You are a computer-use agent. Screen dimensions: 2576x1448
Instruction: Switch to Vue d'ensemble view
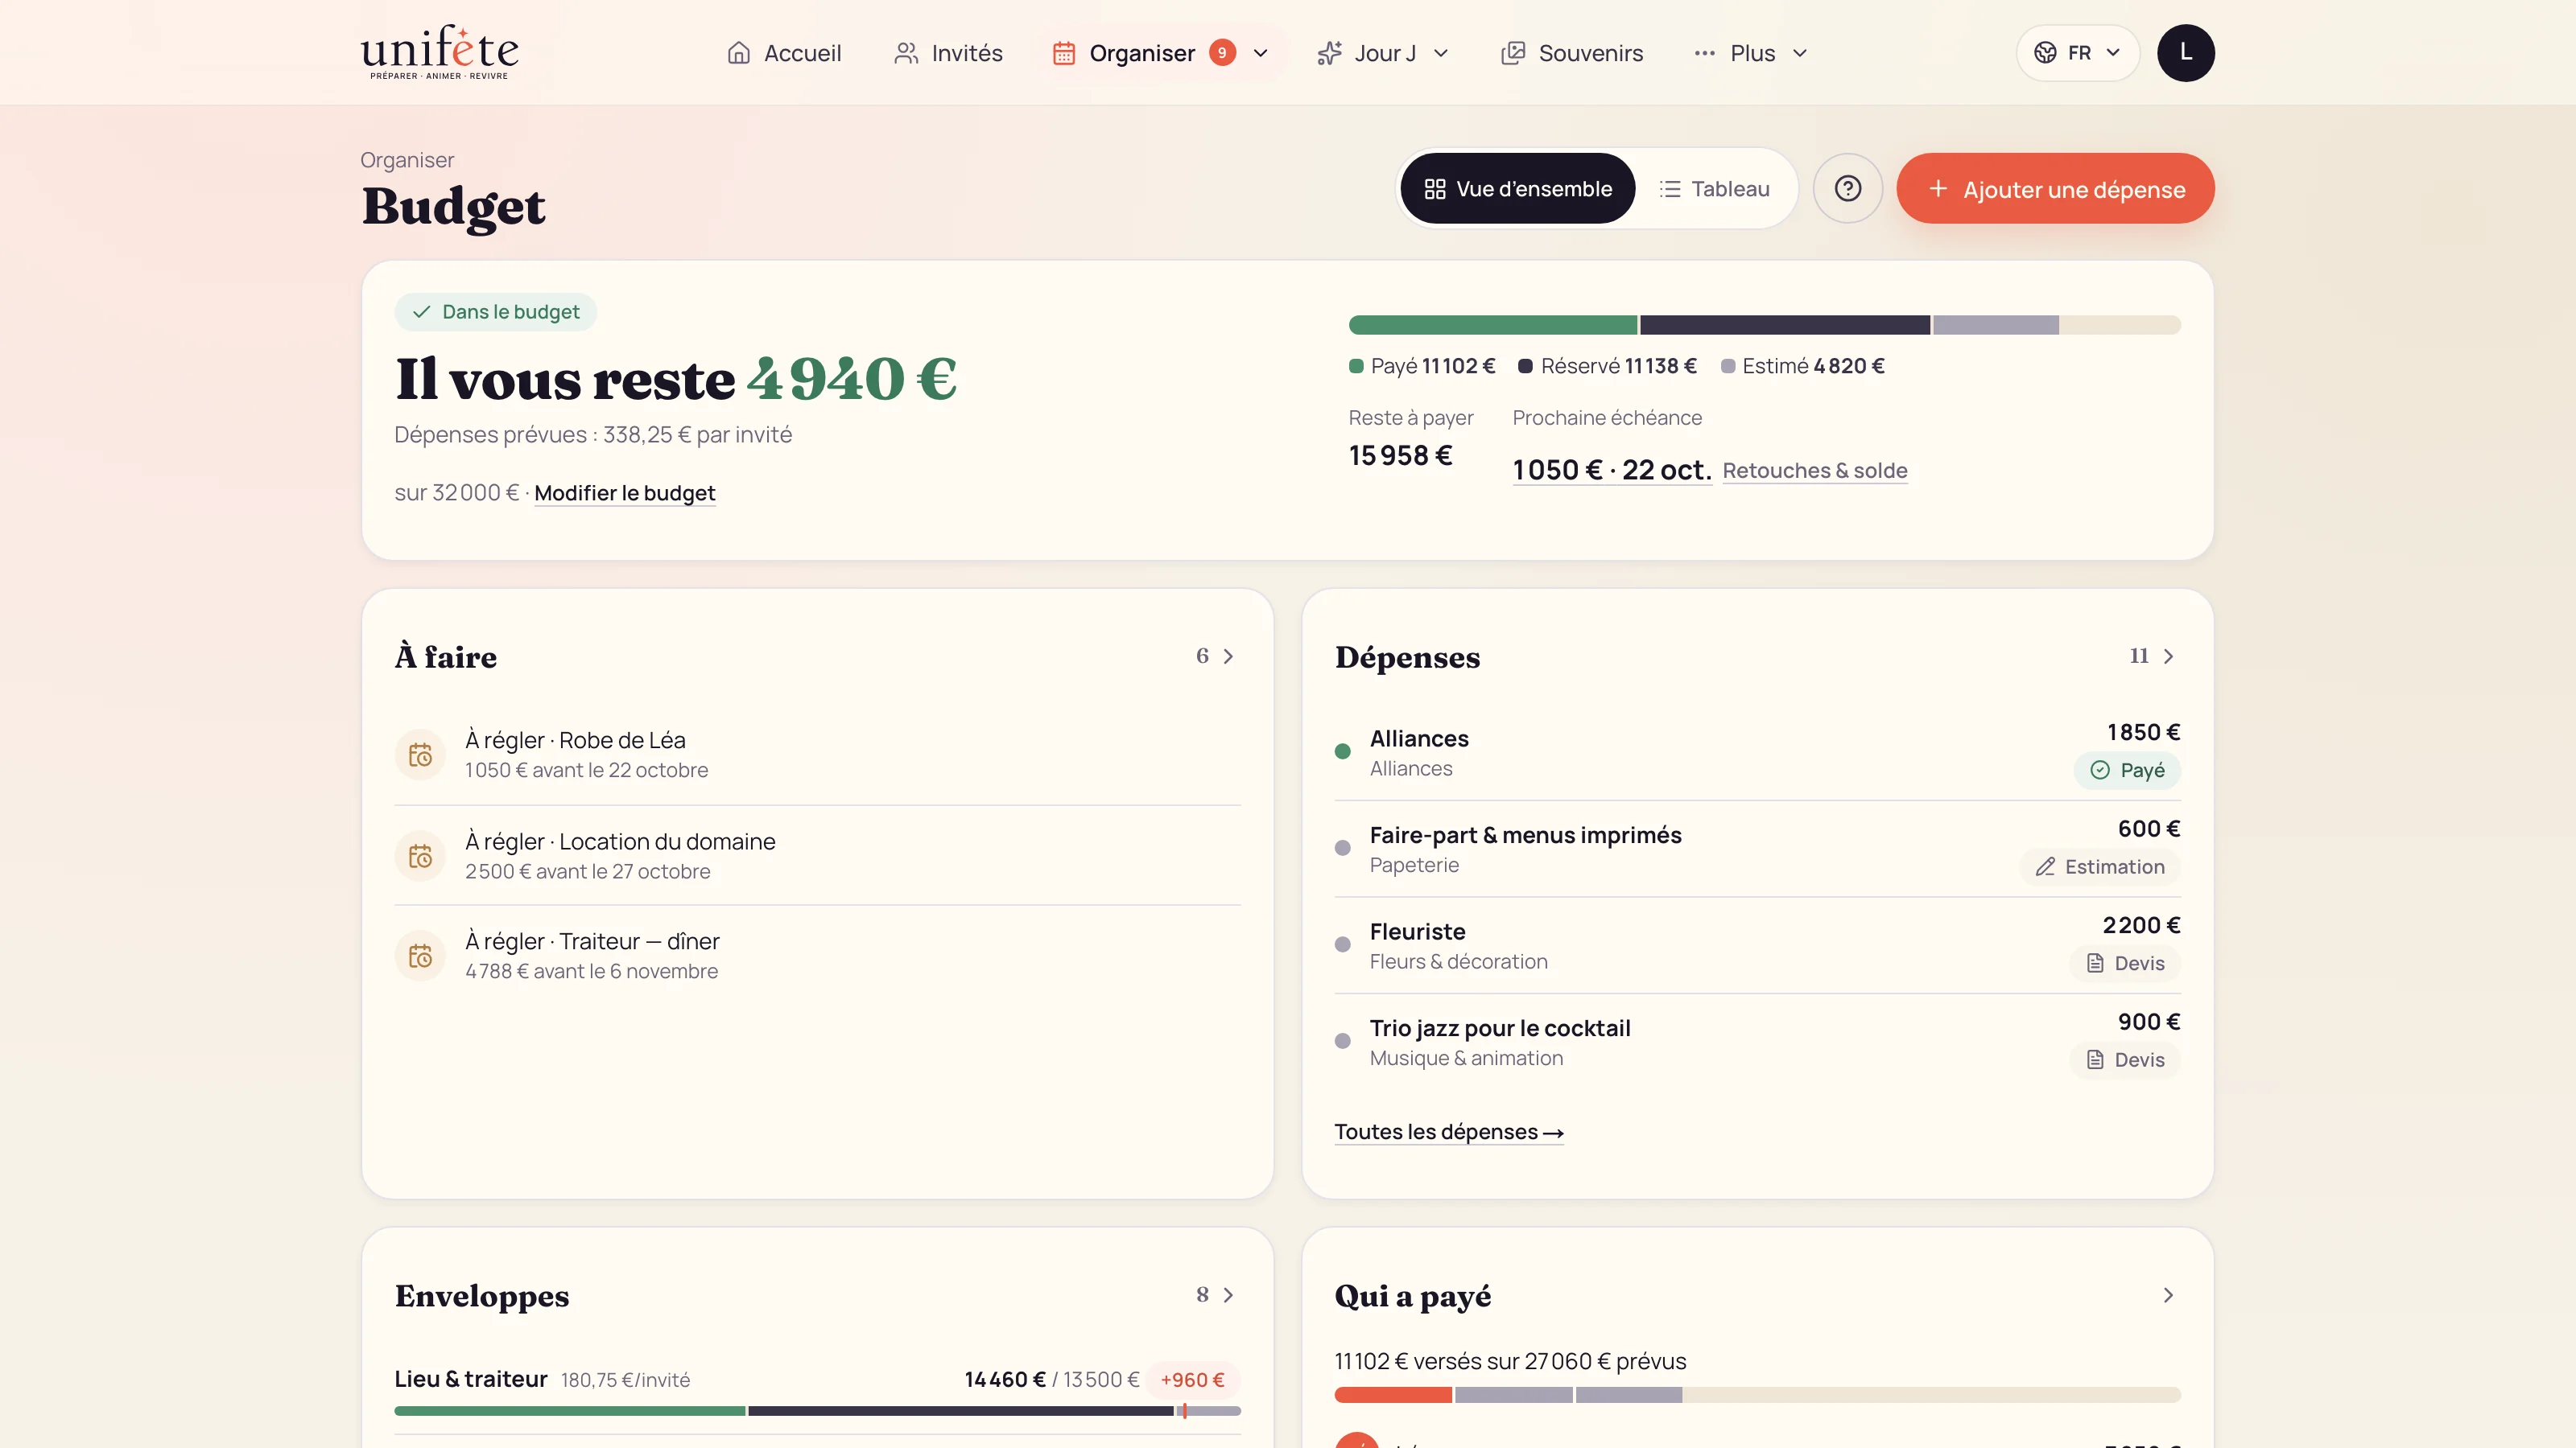pyautogui.click(x=1517, y=188)
